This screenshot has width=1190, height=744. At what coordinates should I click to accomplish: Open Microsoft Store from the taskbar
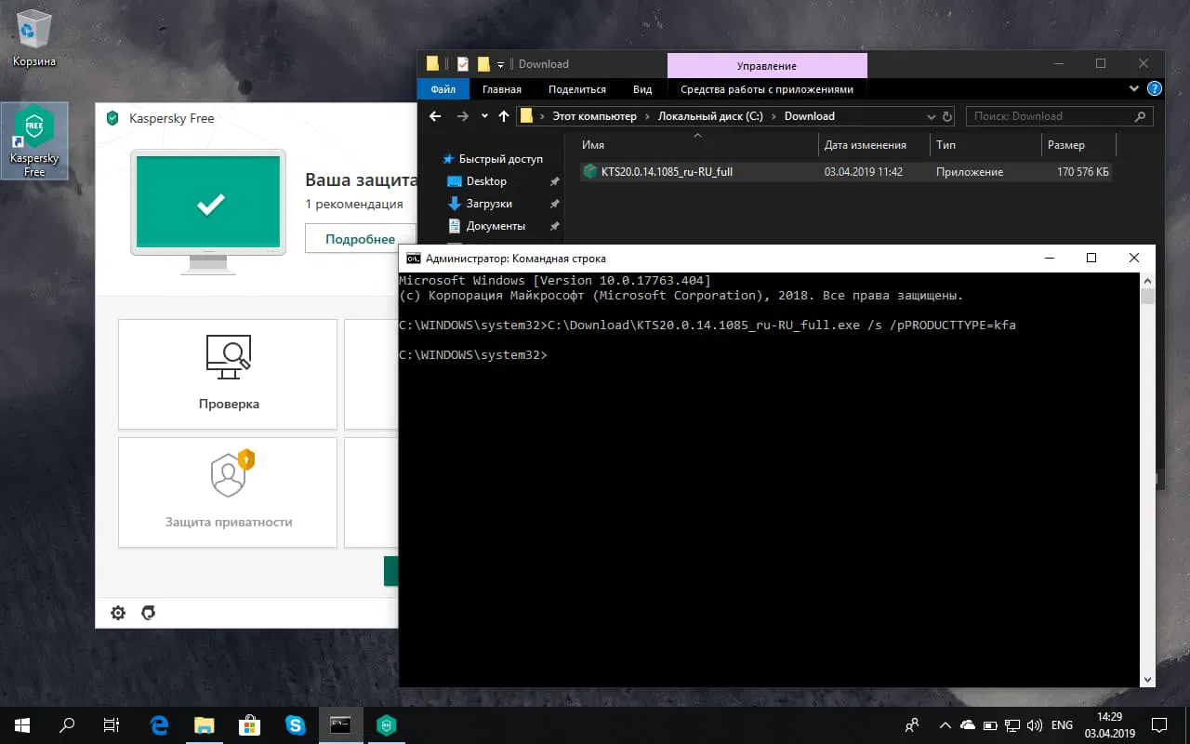point(250,724)
